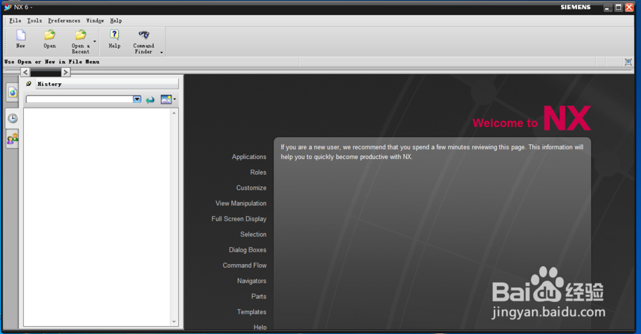Screen dimensions: 641x334
Task: Click the NX application icon in title bar
Action: 8,7
